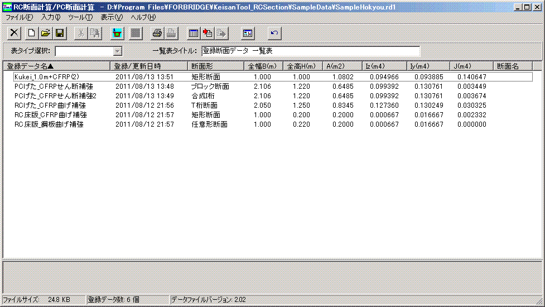Click the J value 0.030325
Screen dimensions: 545x307
472,105
